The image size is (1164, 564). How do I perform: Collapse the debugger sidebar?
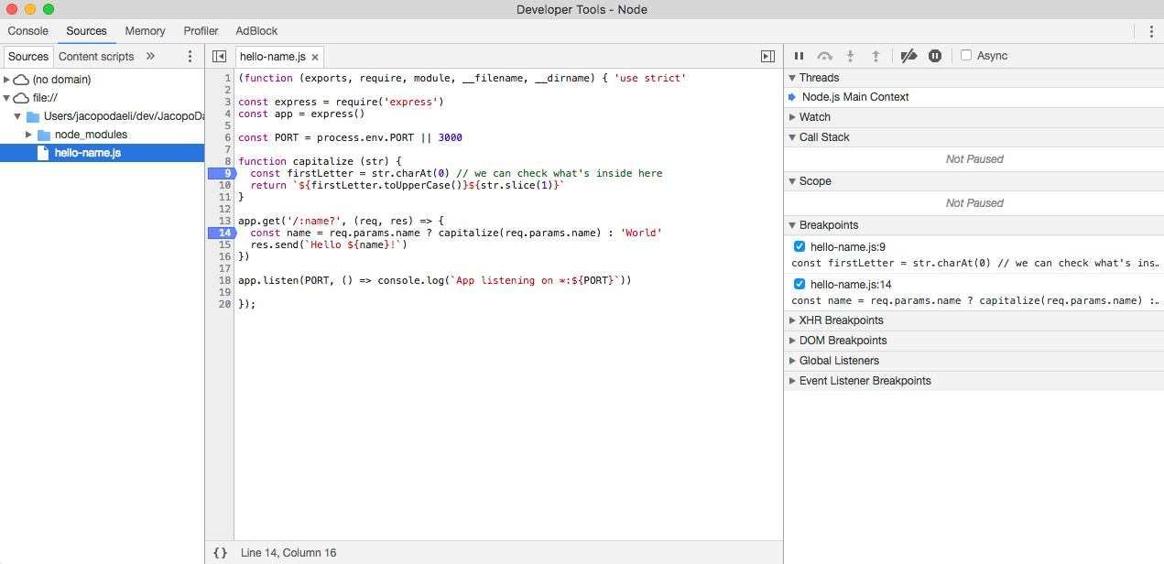coord(767,56)
